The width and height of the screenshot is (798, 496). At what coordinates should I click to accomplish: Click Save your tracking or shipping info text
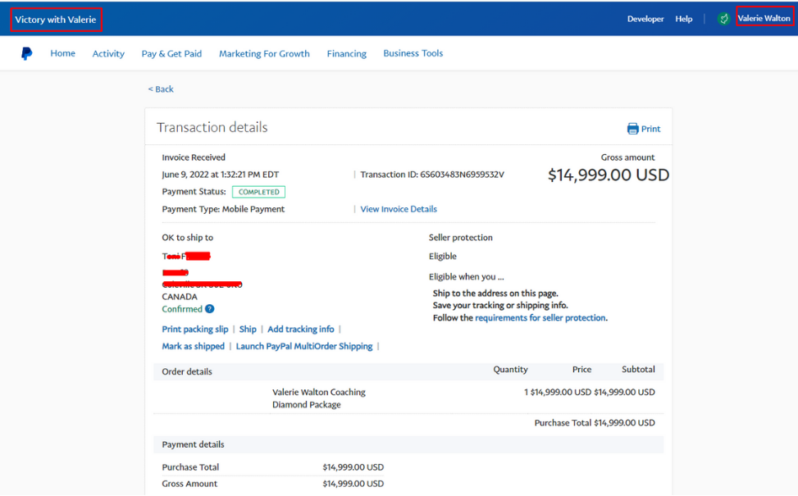click(500, 305)
